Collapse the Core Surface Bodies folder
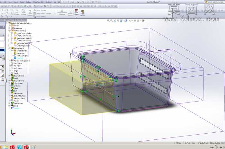 (x=12, y=38)
